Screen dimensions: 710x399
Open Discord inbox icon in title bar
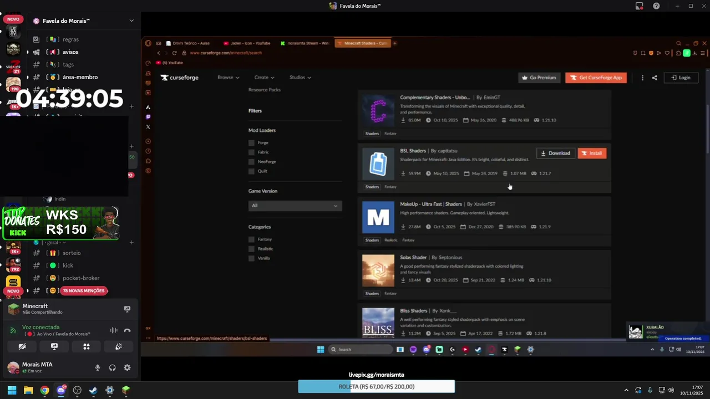tap(640, 6)
